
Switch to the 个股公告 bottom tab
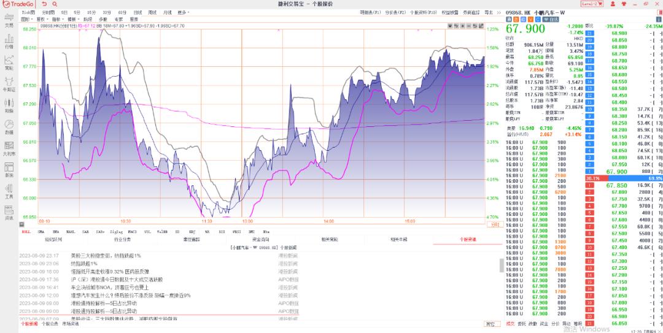point(50,324)
